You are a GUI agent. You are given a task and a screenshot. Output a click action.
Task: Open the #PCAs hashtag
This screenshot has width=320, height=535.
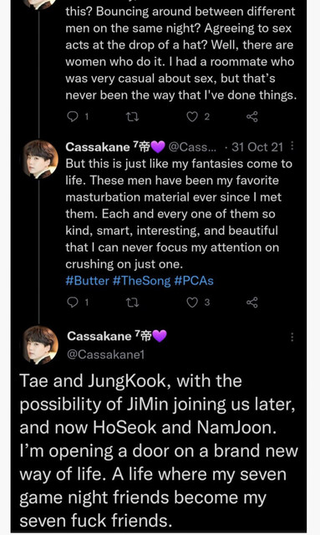(x=194, y=281)
